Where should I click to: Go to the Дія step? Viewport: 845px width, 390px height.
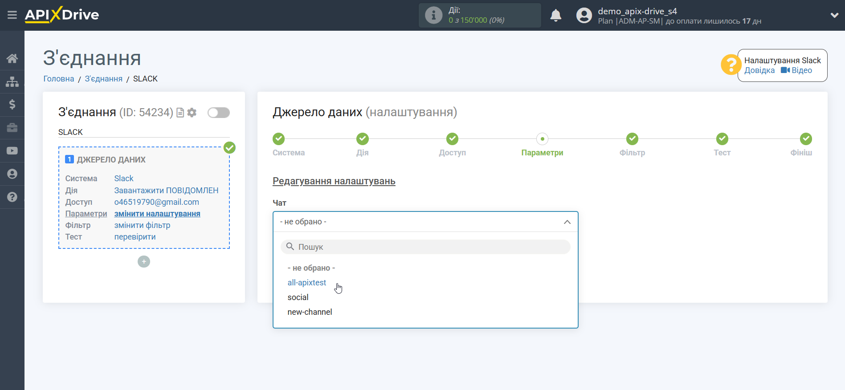(363, 139)
